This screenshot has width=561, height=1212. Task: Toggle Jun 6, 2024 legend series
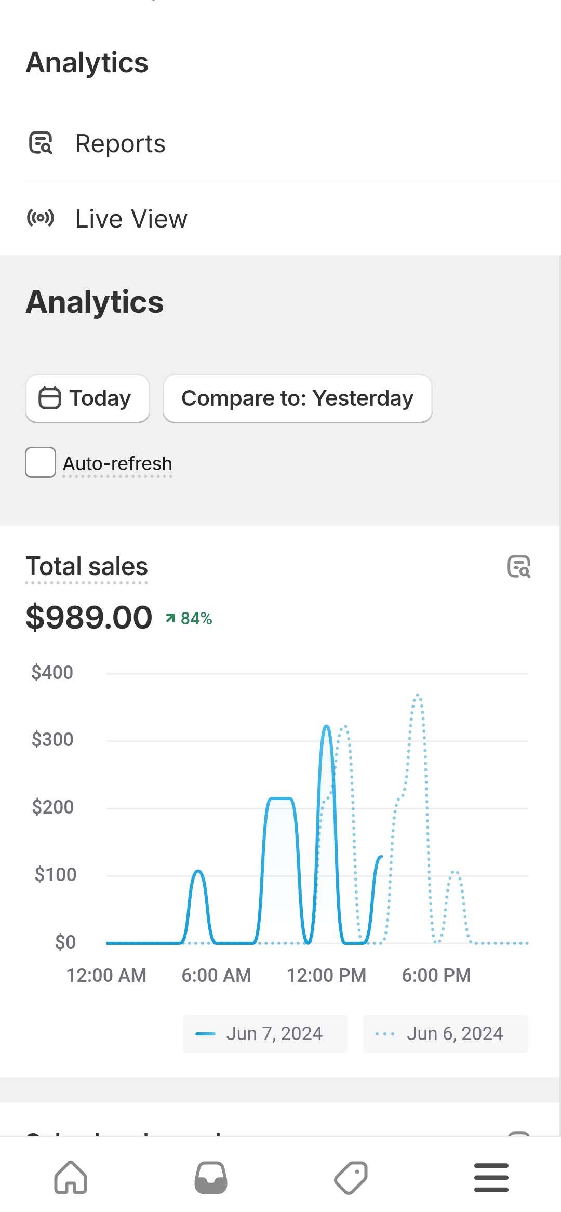click(x=445, y=1034)
